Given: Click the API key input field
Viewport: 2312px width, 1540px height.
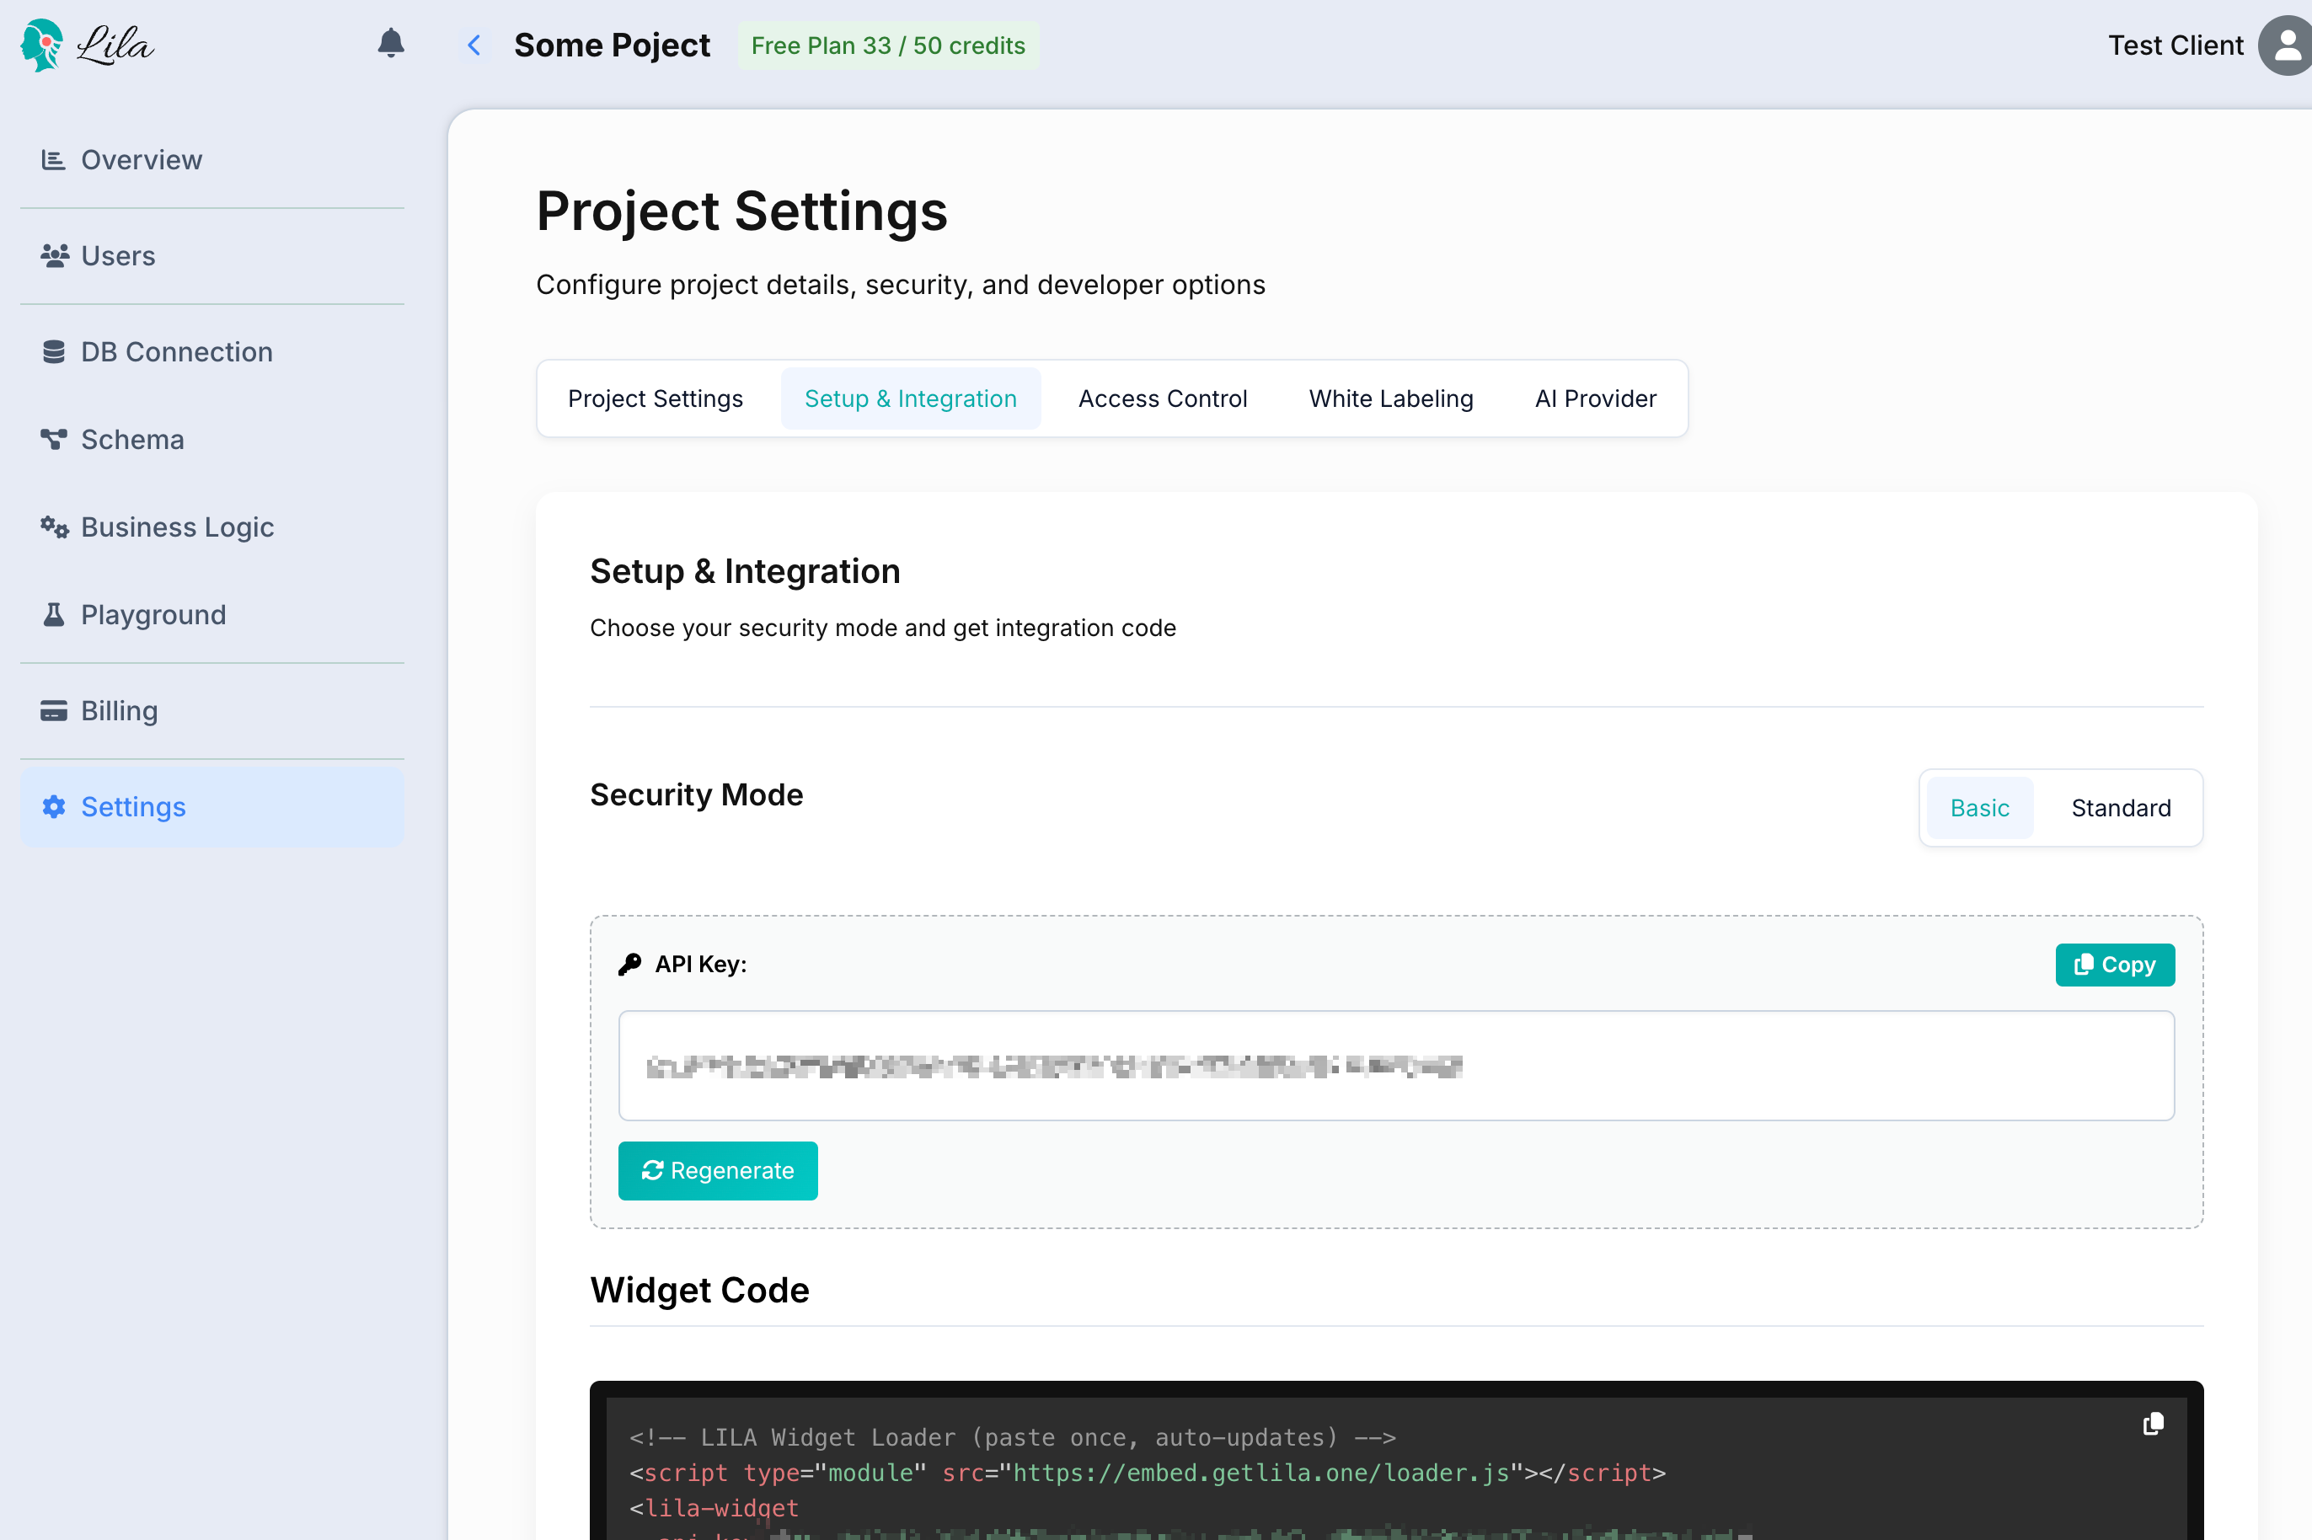Looking at the screenshot, I should click(x=1394, y=1066).
